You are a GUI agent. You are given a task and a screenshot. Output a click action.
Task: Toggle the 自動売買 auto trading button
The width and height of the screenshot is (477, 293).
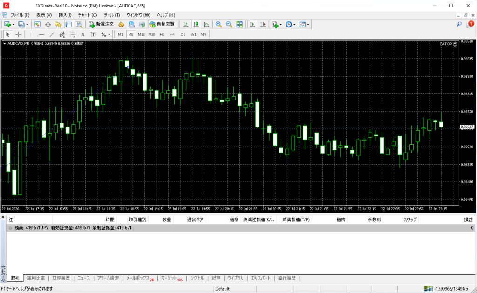coord(162,24)
